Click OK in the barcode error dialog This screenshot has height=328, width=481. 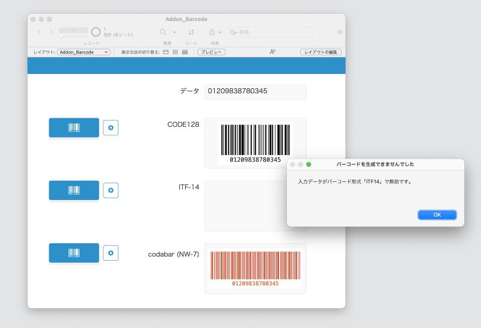tap(437, 214)
